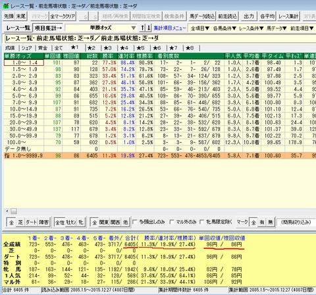The width and height of the screenshot is (316, 295).
Task: Select the 牡セン sex filter
Action: pos(71,223)
